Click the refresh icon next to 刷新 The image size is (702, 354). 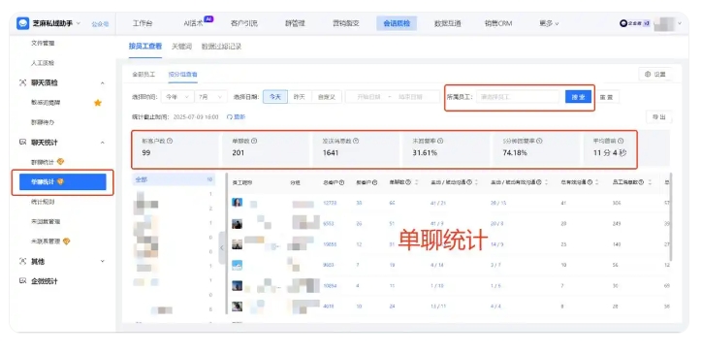pos(229,117)
